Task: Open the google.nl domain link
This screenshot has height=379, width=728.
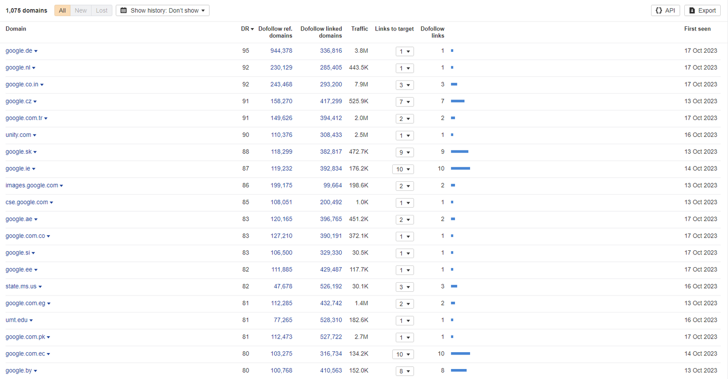Action: [18, 68]
